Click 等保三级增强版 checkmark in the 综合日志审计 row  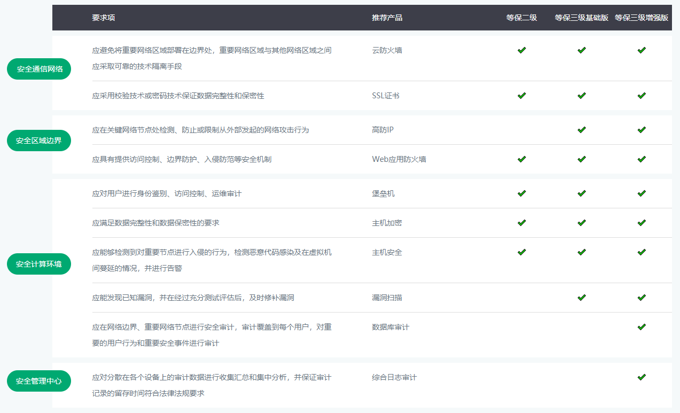[x=642, y=377]
